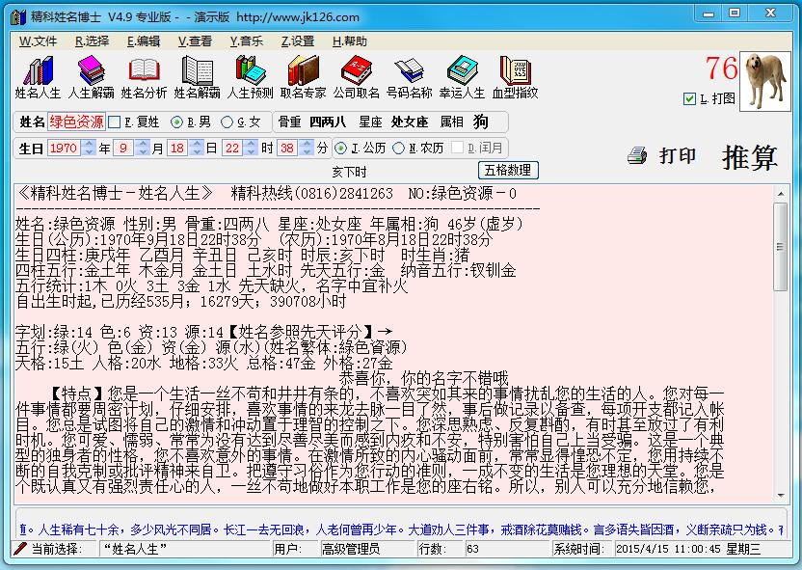Check the 血型指数 blood type index
Image resolution: width=802 pixels, height=570 pixels.
click(514, 76)
